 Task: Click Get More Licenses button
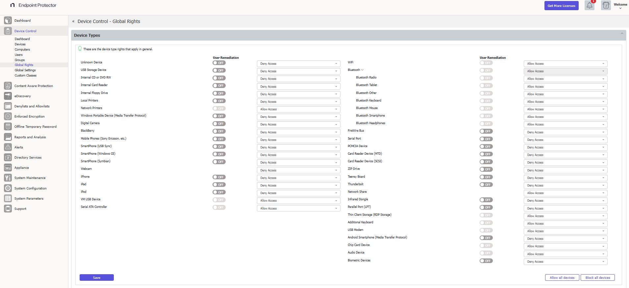click(x=561, y=6)
